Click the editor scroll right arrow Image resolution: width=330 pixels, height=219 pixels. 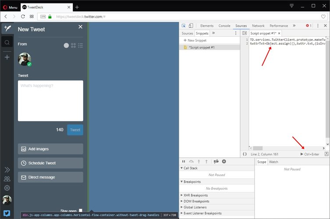pyautogui.click(x=324, y=148)
